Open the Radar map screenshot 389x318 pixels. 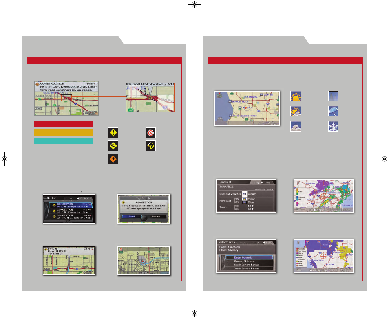point(323,196)
